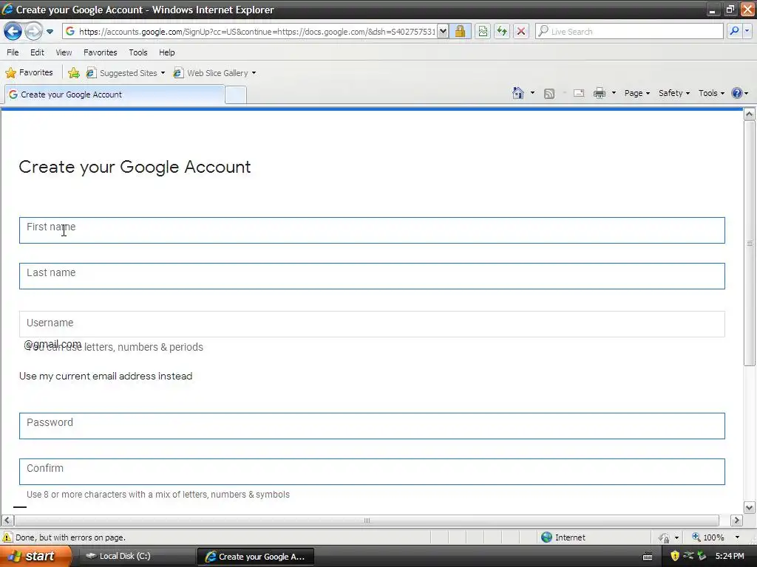Expand the Home button dropdown arrow

coord(532,93)
